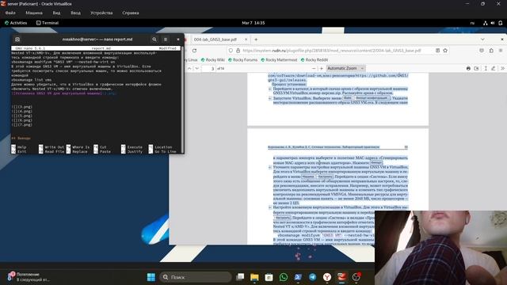The height and width of the screenshot is (285, 507).
Task: Open the Rocky Mattermost bookmark
Action: click(279, 60)
